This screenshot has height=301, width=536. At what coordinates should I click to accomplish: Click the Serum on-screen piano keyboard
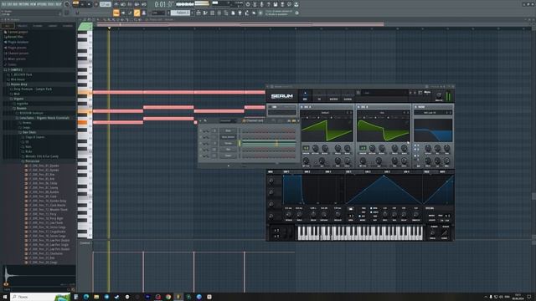coord(360,233)
